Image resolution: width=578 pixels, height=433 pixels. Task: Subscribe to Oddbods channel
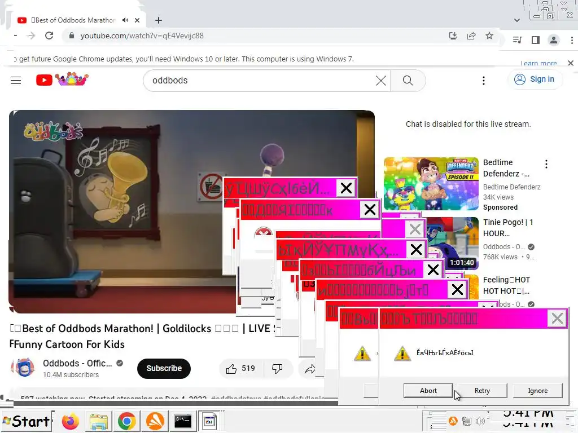click(164, 368)
